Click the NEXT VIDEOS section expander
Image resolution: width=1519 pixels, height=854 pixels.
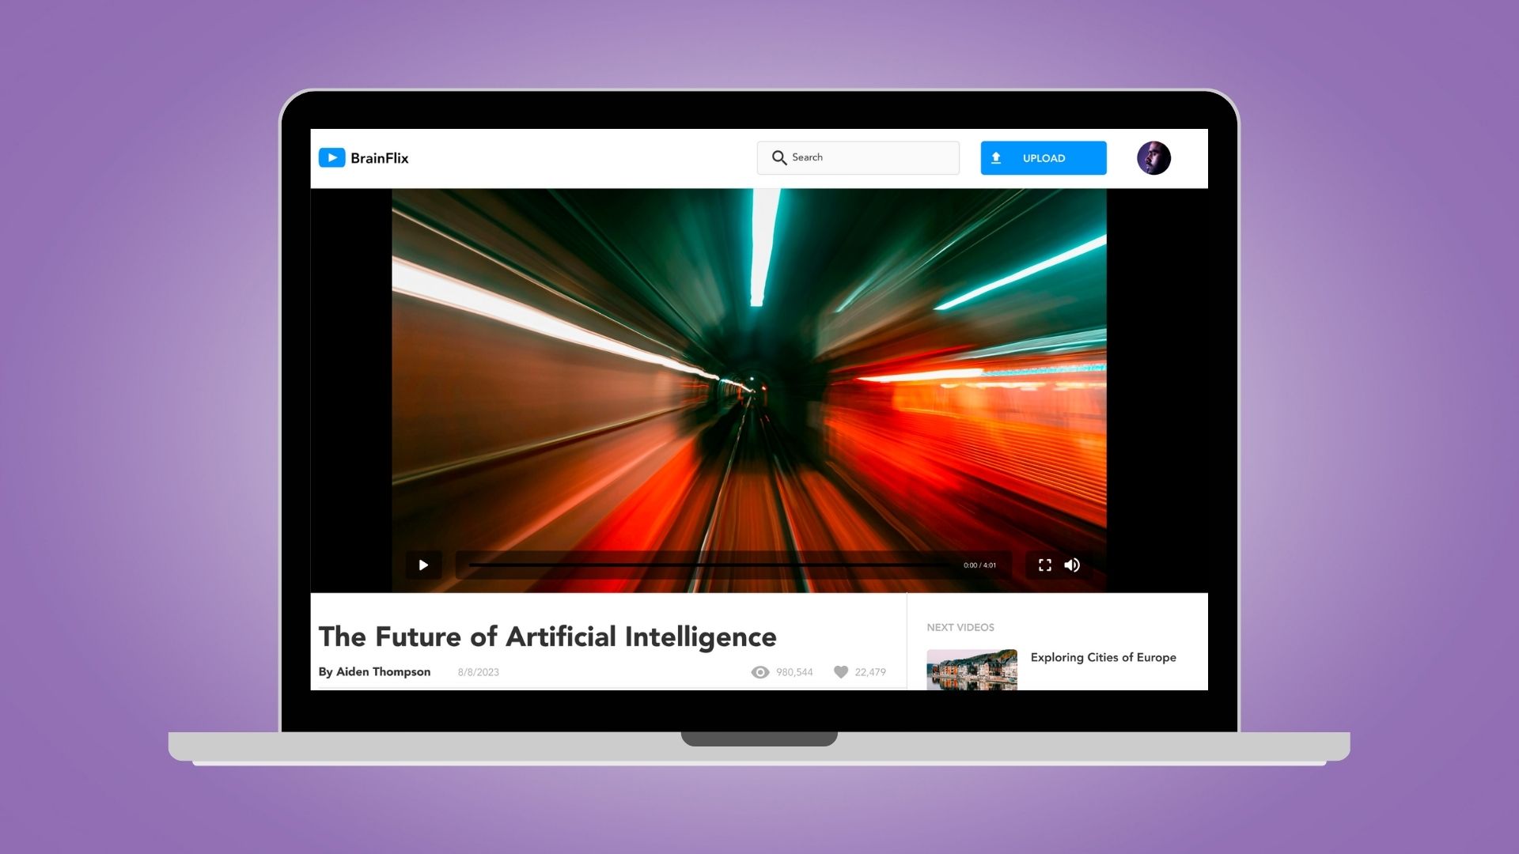960,627
